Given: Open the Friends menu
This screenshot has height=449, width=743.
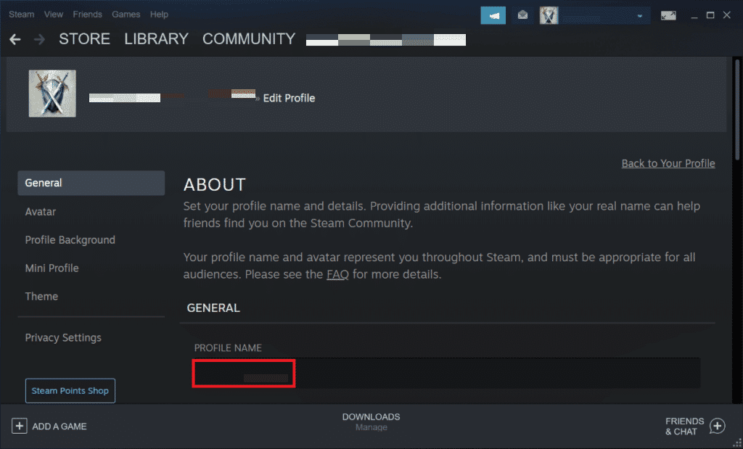Looking at the screenshot, I should coord(87,15).
